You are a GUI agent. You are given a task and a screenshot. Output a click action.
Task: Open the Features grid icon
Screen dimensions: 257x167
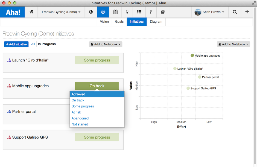(139, 12)
